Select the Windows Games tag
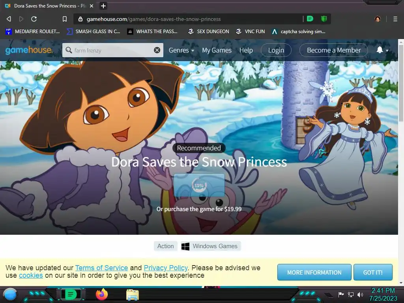 [211, 246]
